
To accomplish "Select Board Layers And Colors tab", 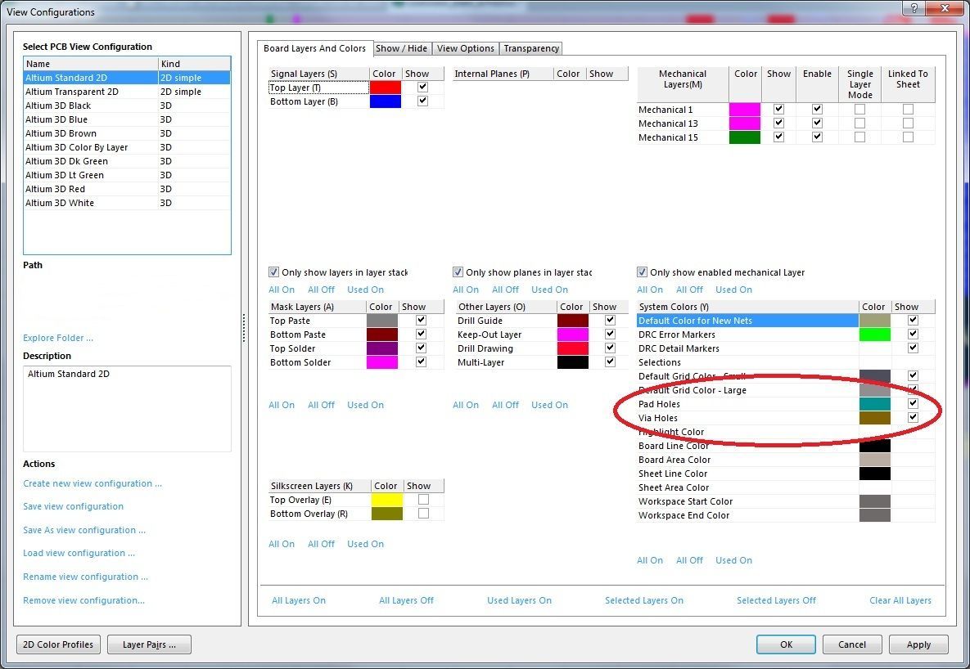I will 314,48.
